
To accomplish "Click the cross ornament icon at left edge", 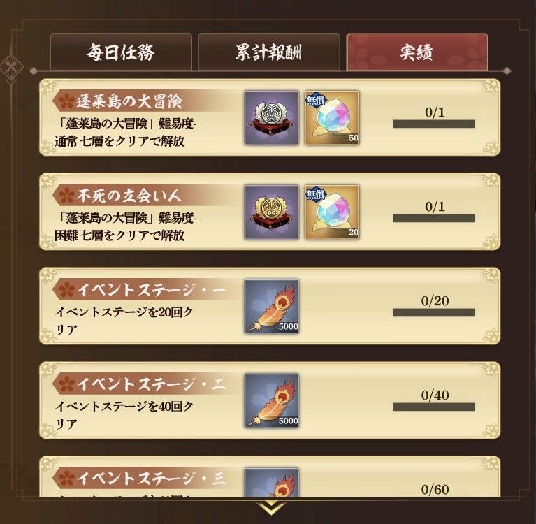I will click(11, 66).
